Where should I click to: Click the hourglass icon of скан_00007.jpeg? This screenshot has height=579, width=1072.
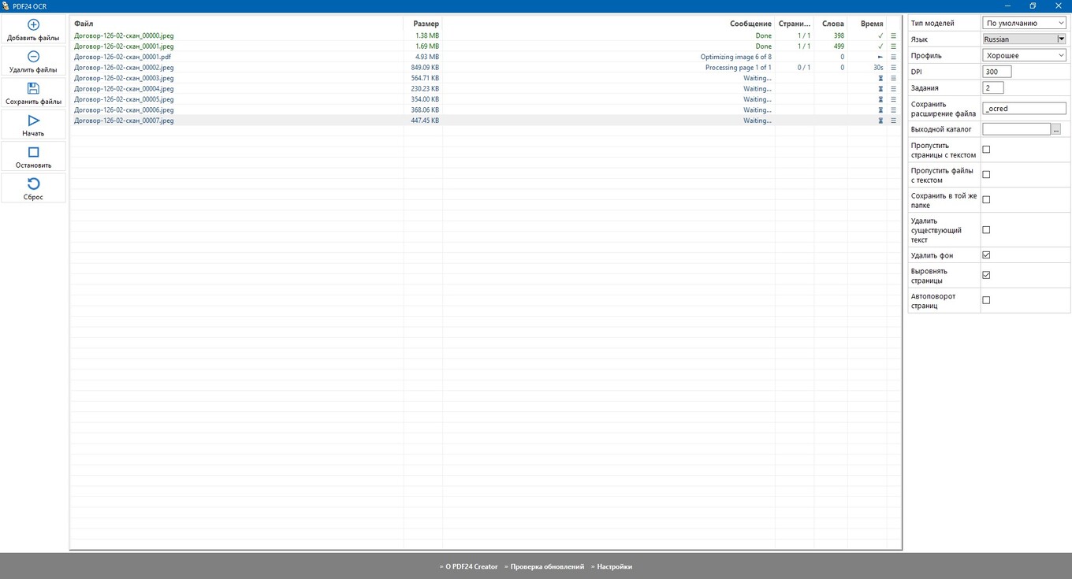pos(880,121)
